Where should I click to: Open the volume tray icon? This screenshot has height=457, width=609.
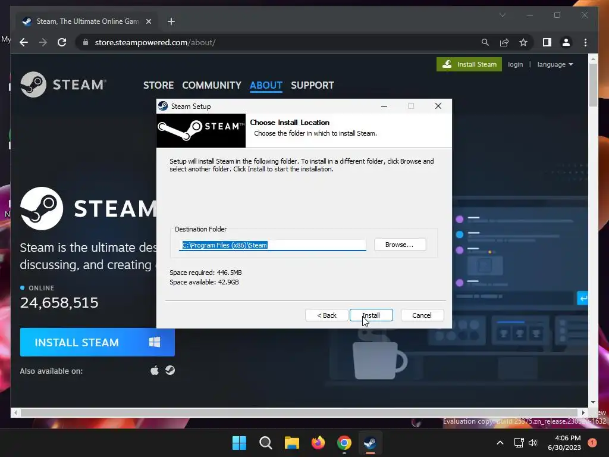pos(533,443)
